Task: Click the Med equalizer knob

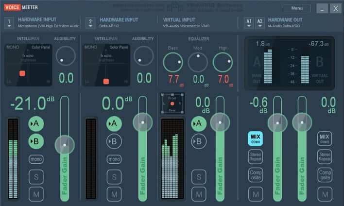Action: click(198, 62)
